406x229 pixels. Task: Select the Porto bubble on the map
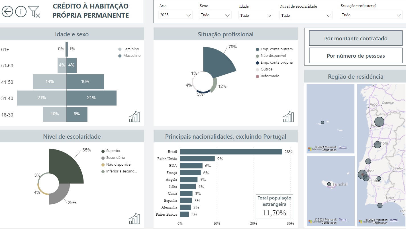point(379,122)
